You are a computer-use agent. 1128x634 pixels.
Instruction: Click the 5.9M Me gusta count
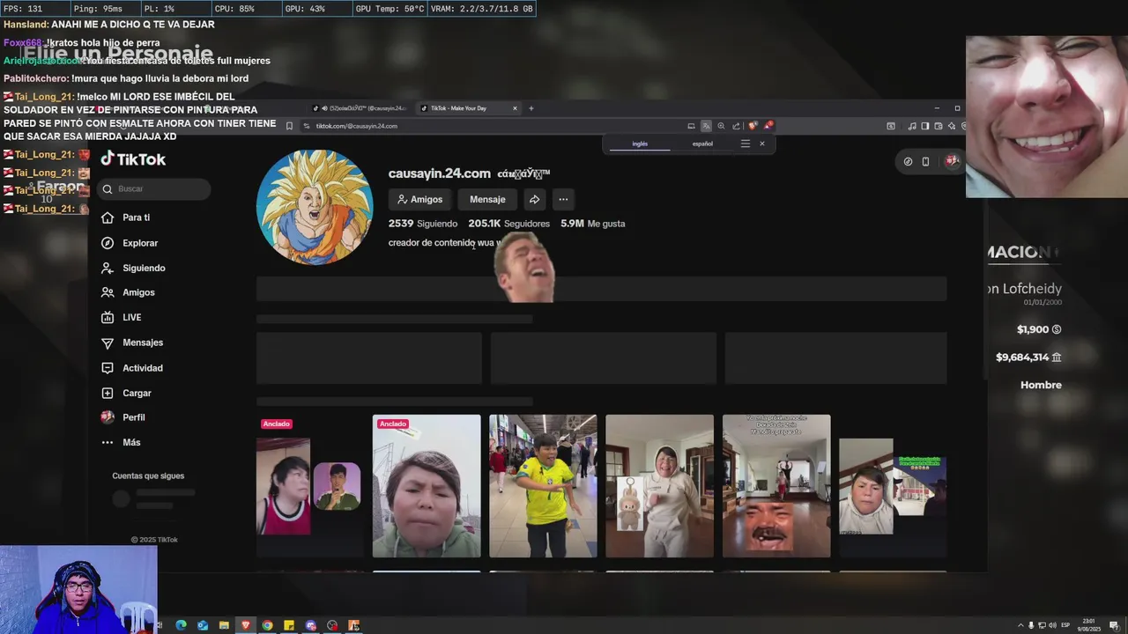(593, 224)
